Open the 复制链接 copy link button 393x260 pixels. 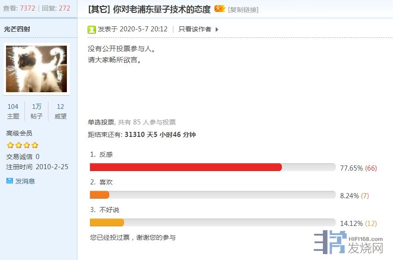[243, 10]
